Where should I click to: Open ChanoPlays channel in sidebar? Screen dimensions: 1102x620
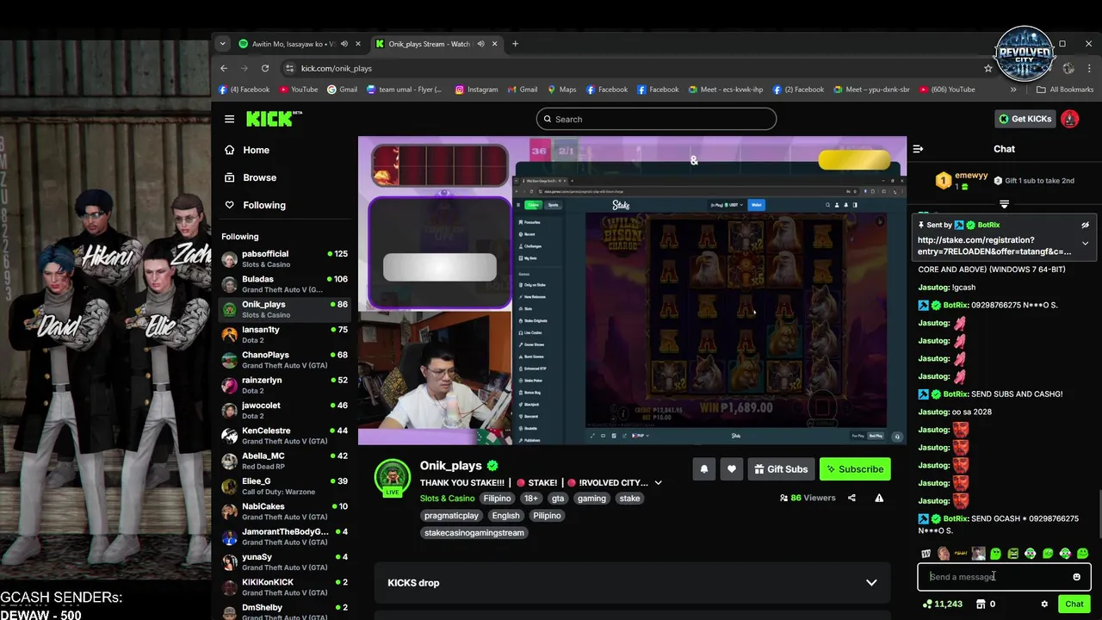click(x=284, y=360)
